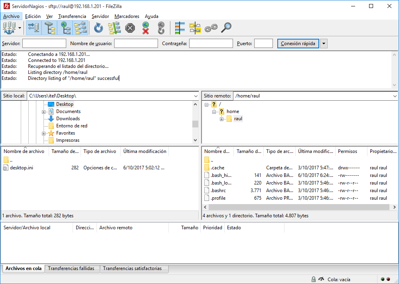Expand the Favorites tree node
The width and height of the screenshot is (399, 284).
43,133
